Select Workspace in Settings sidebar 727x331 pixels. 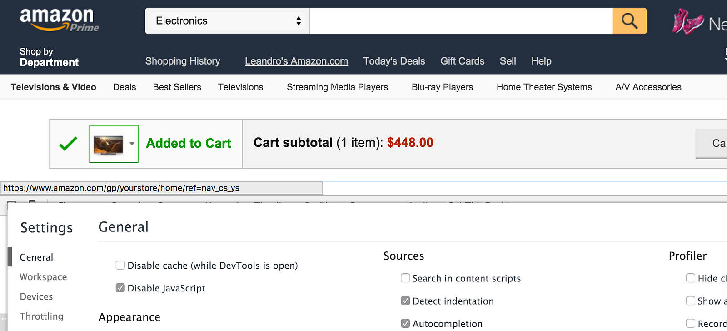click(x=43, y=277)
